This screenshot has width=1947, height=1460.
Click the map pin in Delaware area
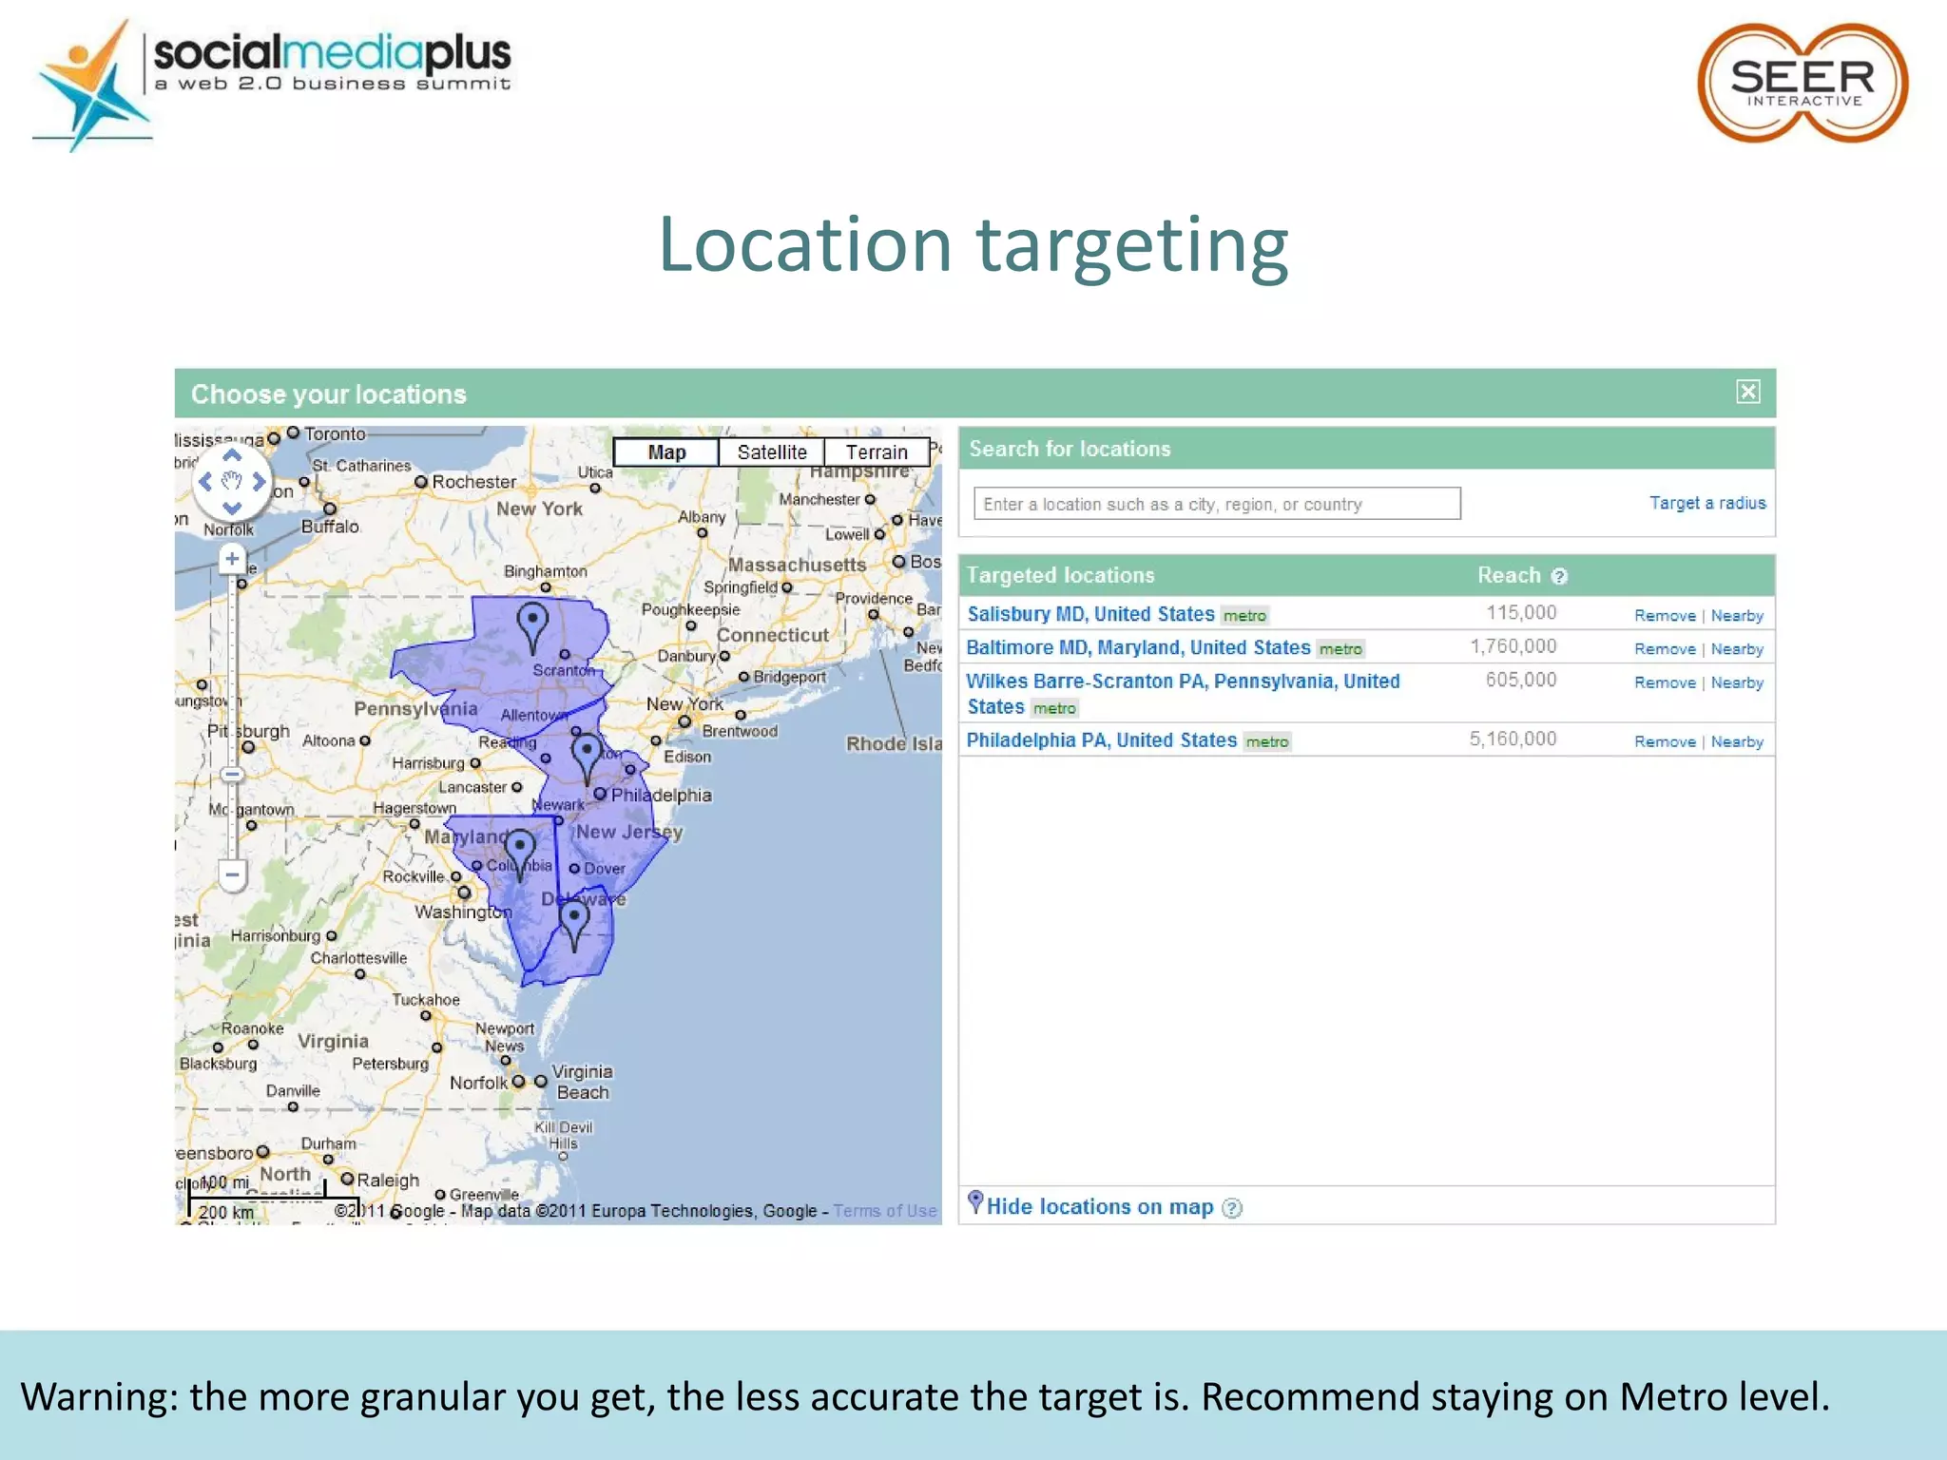(574, 925)
